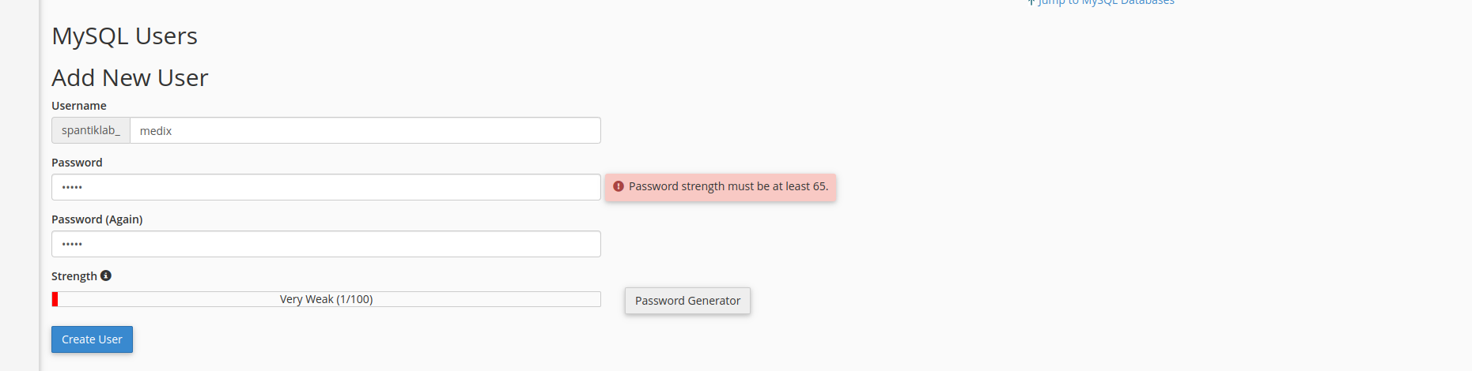
Task: Click the spantiklab_ username prefix box
Action: pos(91,130)
